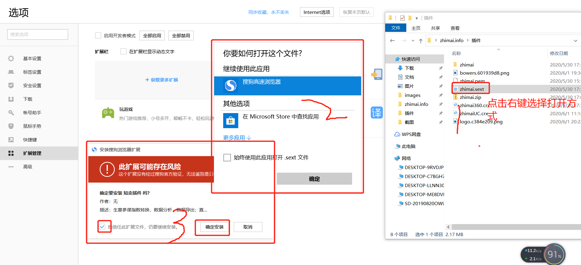Click the 91% memory accelerator ball
The image size is (581, 265).
point(554,254)
